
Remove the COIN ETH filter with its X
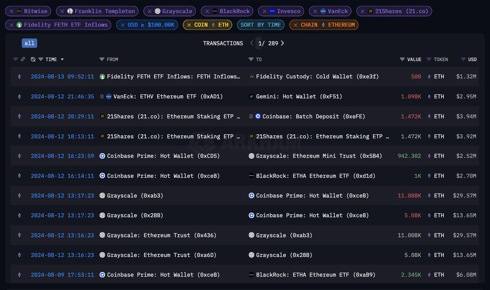(x=189, y=25)
